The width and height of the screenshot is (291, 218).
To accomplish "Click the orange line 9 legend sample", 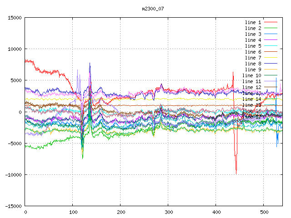I will click(x=270, y=69).
